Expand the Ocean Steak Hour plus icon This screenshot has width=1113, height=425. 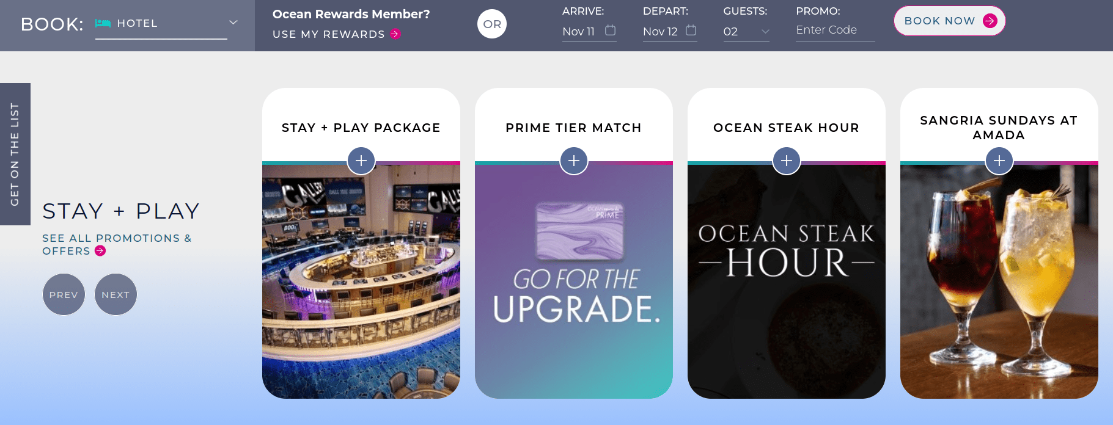point(787,161)
